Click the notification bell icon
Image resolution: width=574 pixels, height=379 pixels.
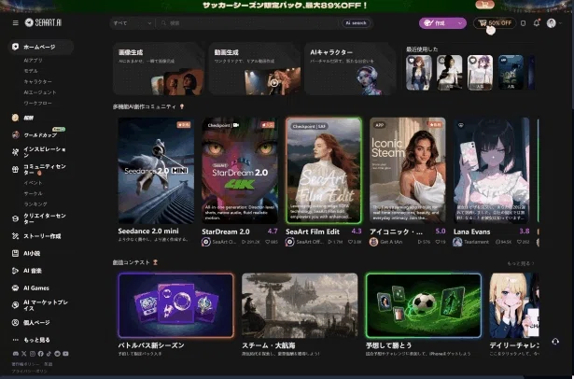(537, 23)
